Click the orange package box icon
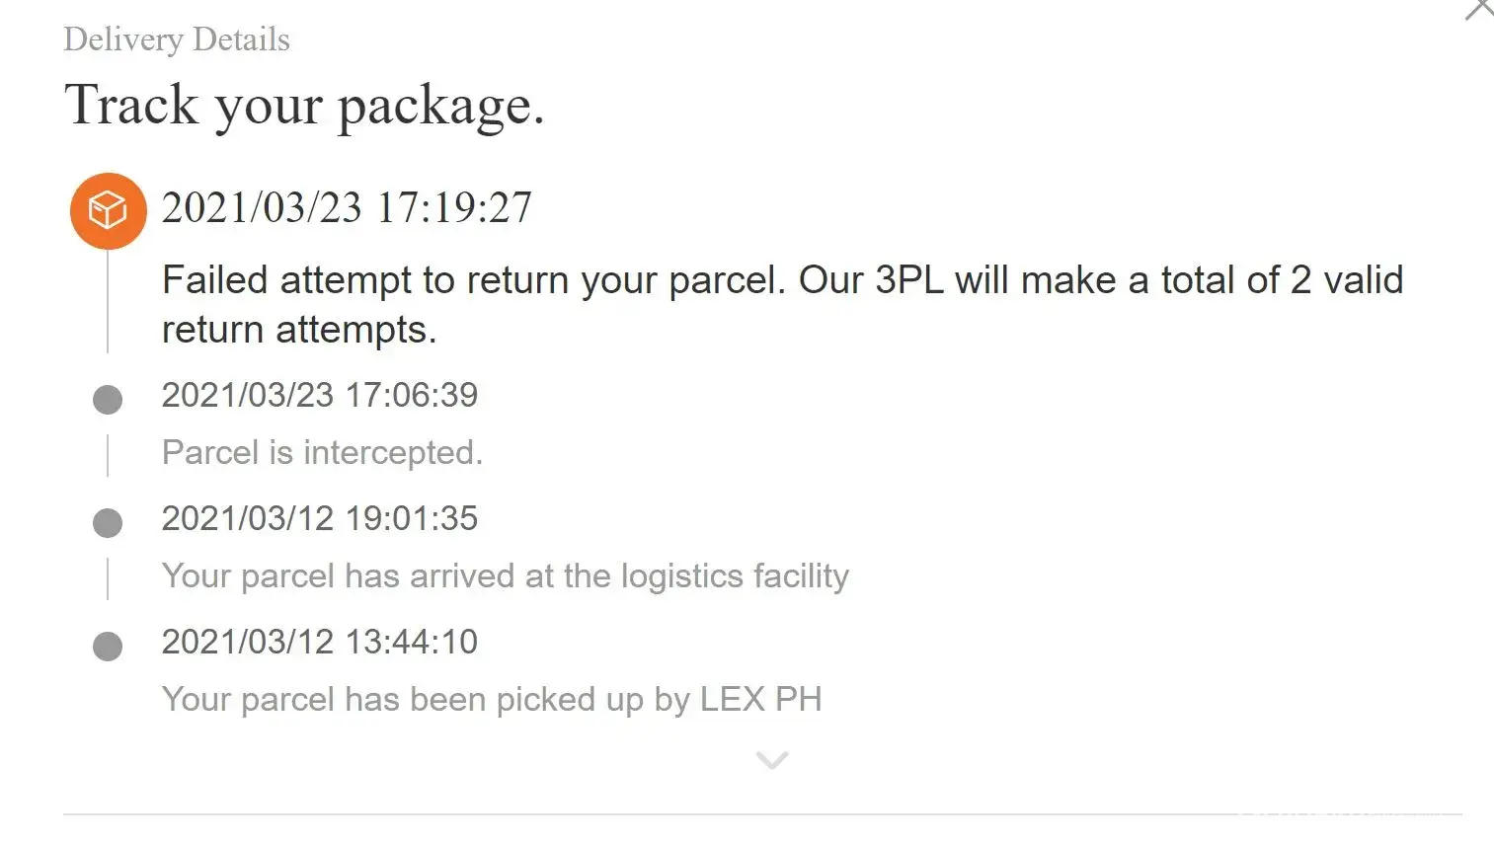 tap(108, 210)
